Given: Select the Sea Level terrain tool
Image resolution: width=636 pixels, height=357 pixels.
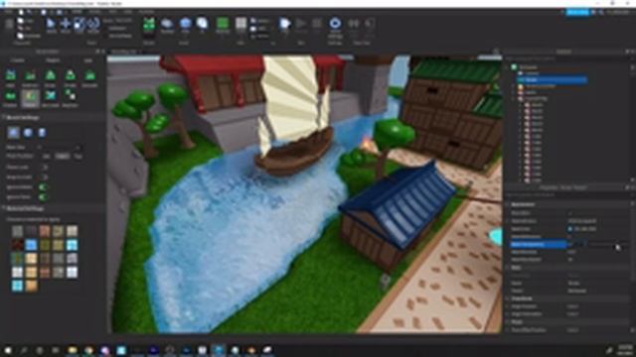Looking at the screenshot, I should pos(51,98).
